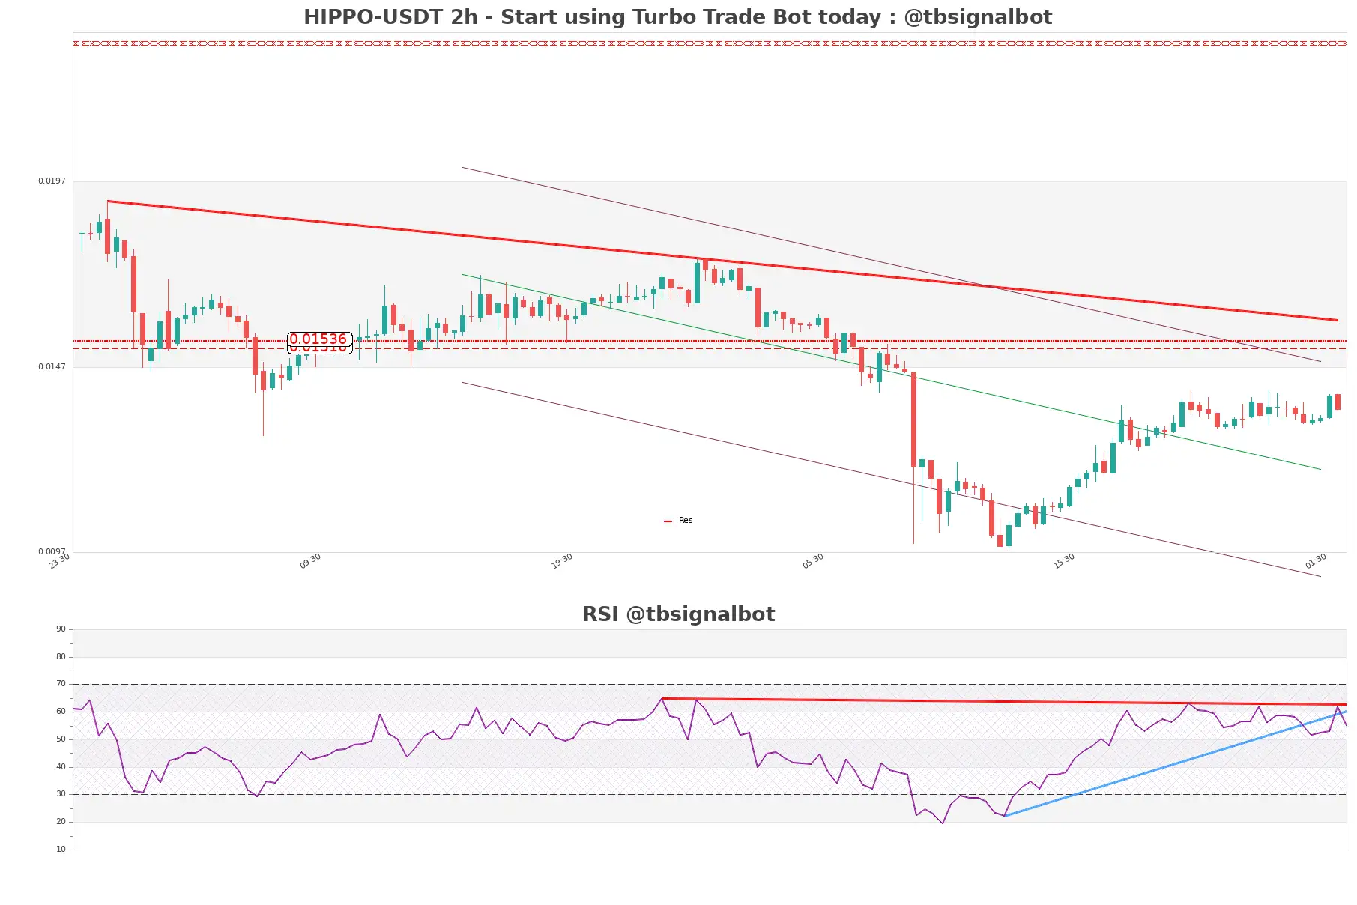Click the Res legend entry
1357x905 pixels.
click(x=678, y=521)
